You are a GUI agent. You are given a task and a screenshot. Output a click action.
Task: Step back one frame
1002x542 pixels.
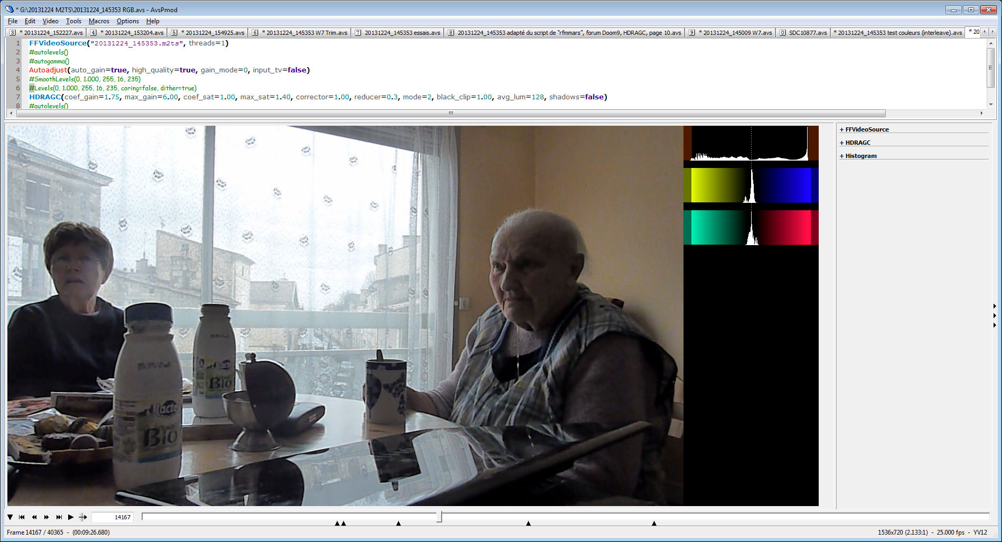point(34,517)
